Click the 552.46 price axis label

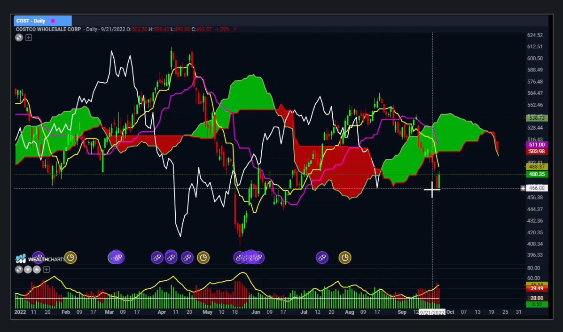coord(535,105)
